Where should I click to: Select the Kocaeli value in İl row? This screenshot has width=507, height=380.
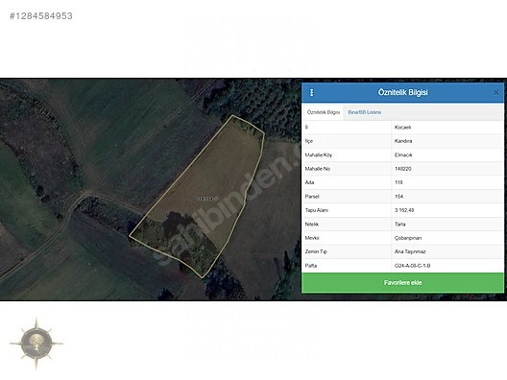[x=402, y=128]
